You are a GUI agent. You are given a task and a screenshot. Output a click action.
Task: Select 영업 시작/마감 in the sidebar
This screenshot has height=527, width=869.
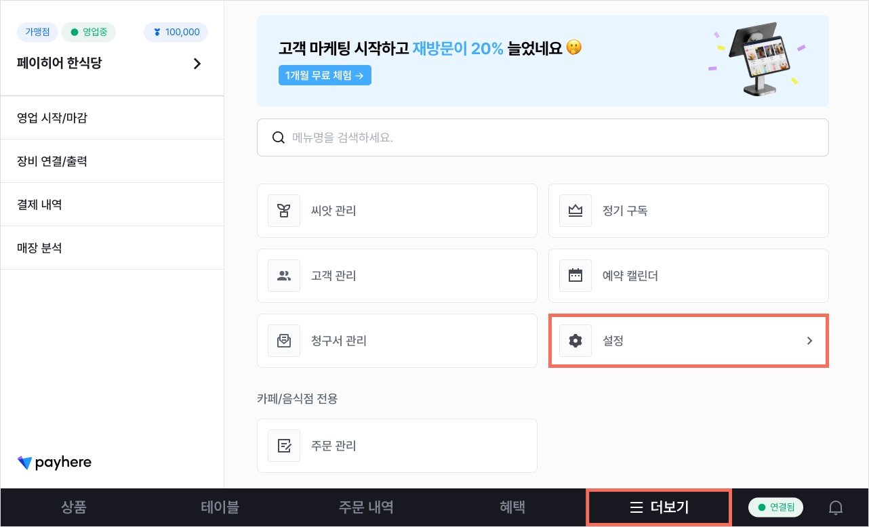coord(112,118)
